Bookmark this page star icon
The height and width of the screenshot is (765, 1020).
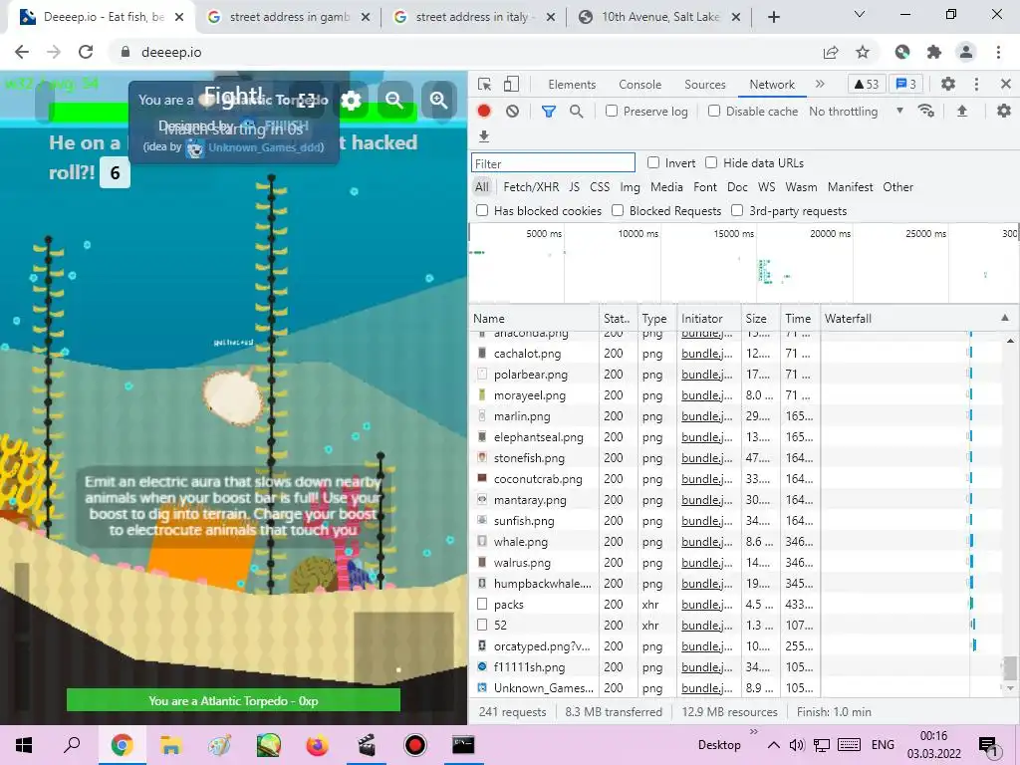pos(863,52)
